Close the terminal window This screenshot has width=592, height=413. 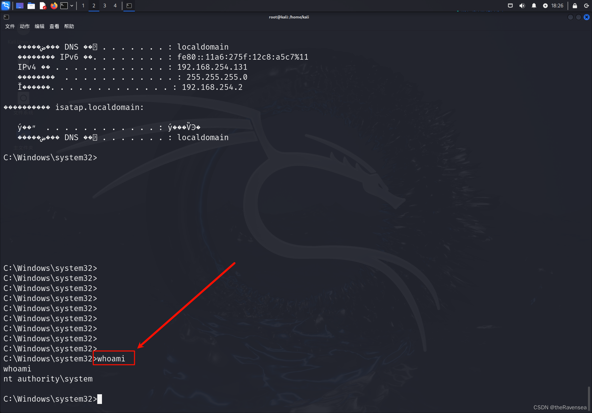587,17
